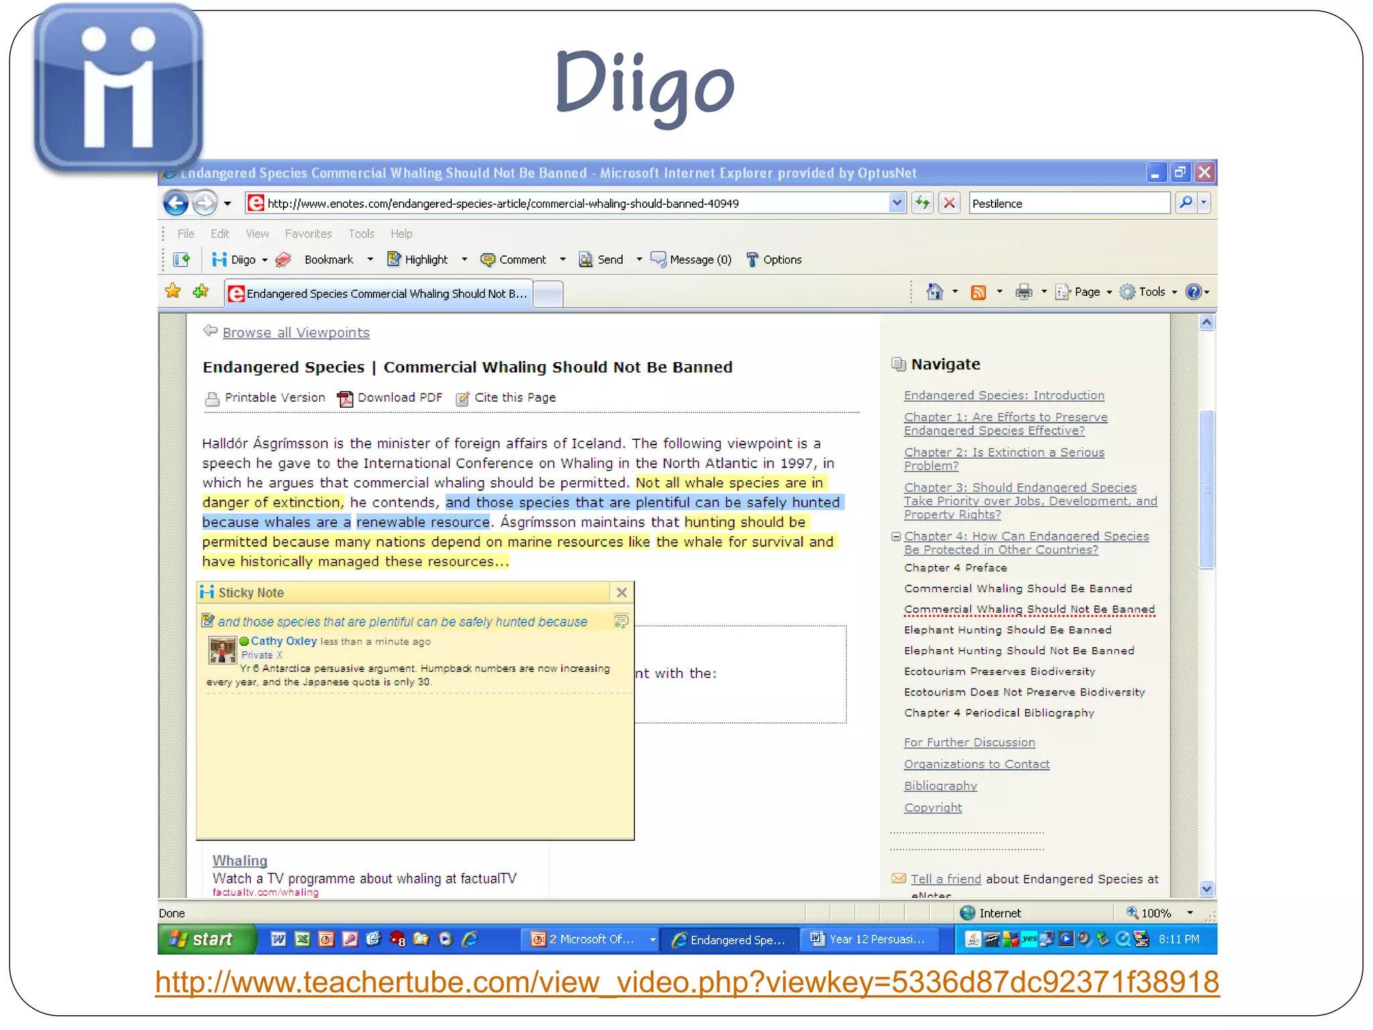Viewport: 1373px width, 1030px height.
Task: Click the RSS feeds icon
Action: 979,292
